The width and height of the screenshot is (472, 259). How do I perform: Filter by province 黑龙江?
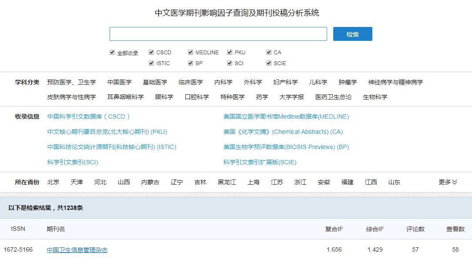(227, 182)
